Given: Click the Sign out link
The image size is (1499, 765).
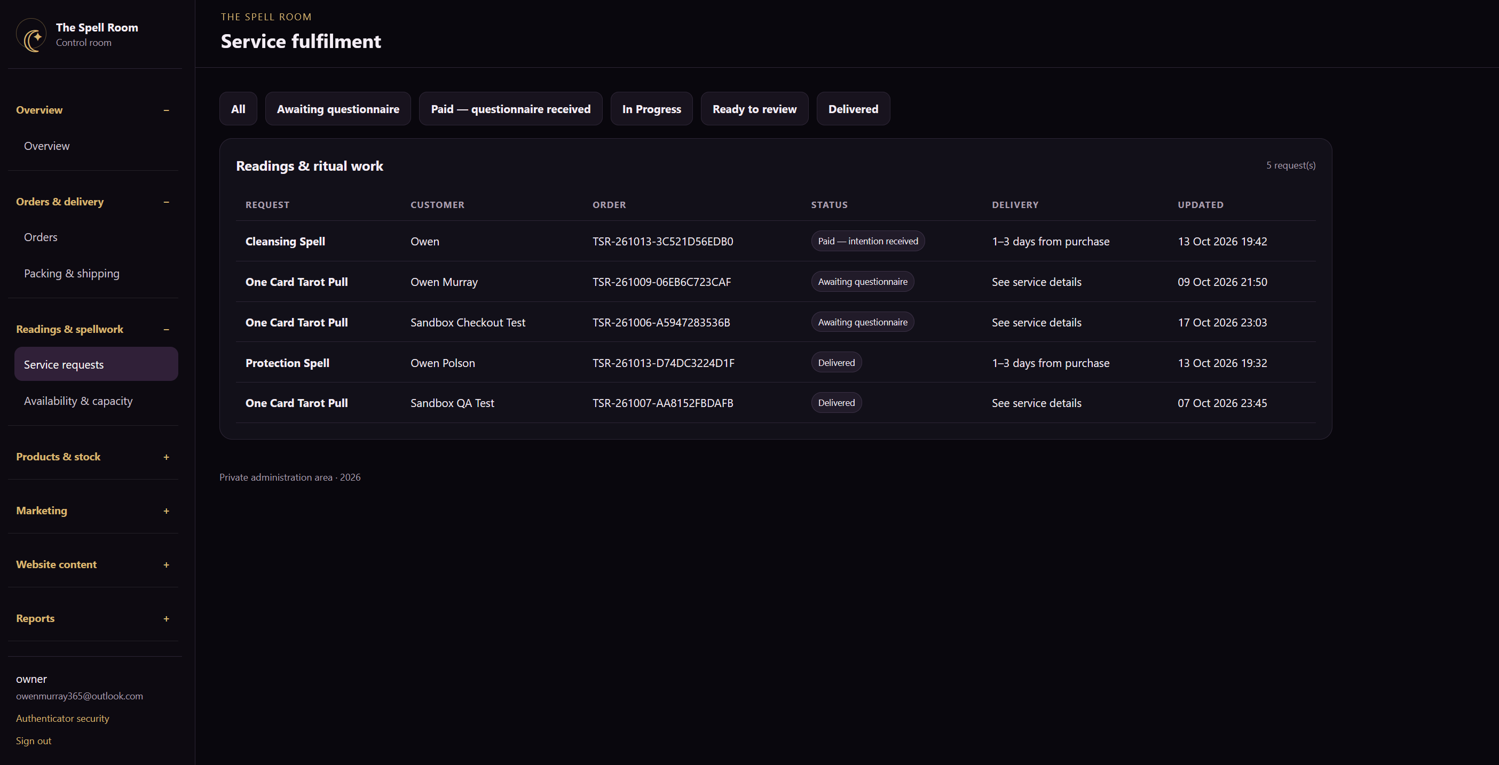Looking at the screenshot, I should click(33, 740).
